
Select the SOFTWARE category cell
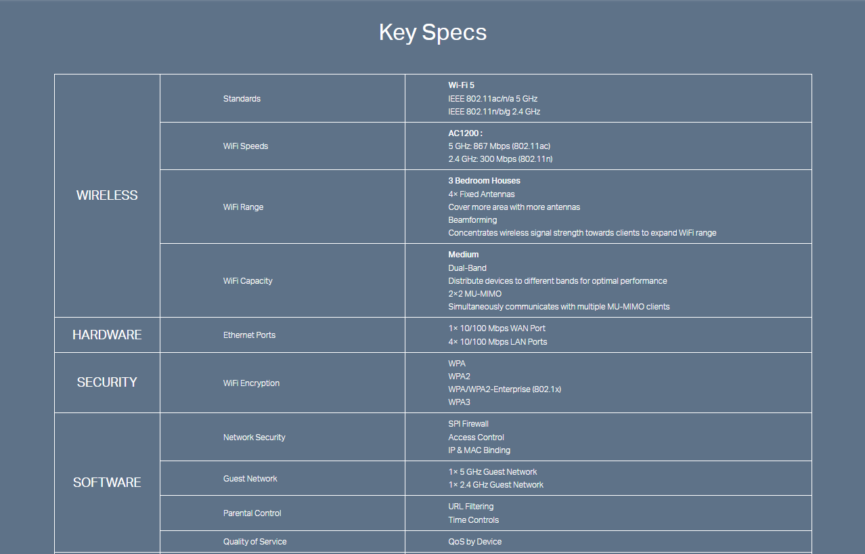pos(107,482)
